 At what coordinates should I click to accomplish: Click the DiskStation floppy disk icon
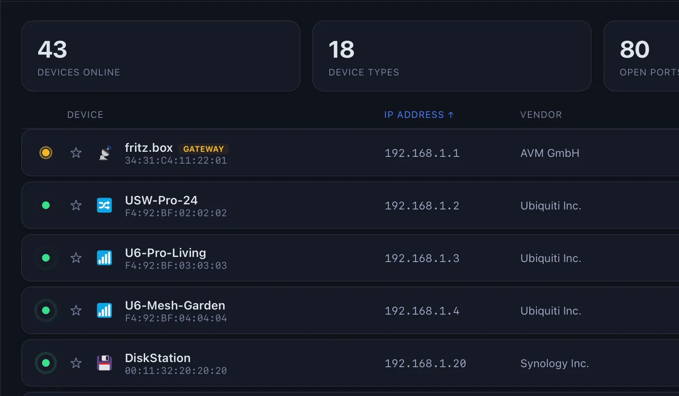pos(104,363)
